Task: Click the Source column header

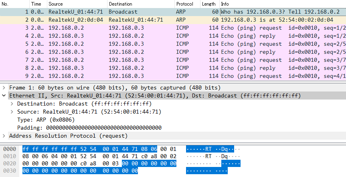Action: coord(55,3)
